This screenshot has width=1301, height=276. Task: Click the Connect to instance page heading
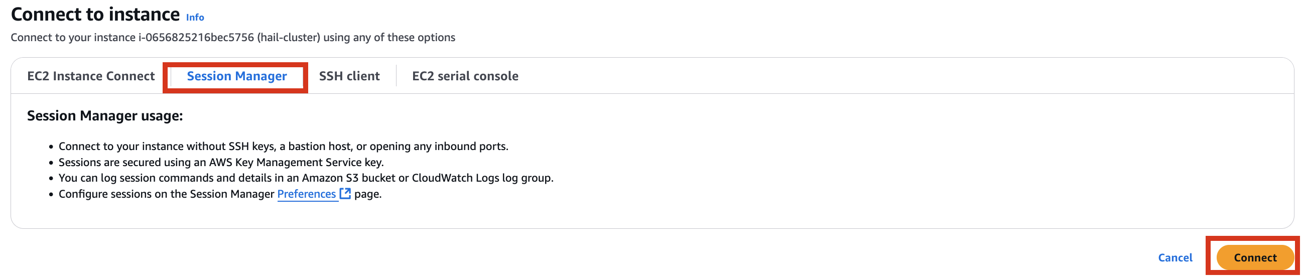coord(95,14)
